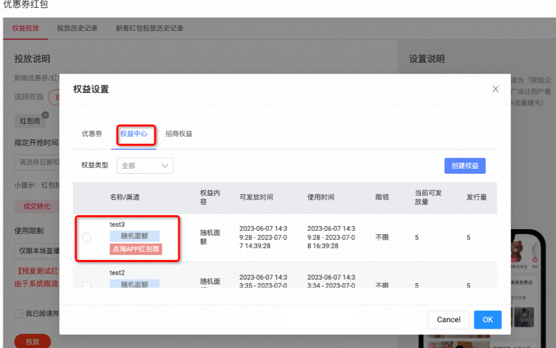This screenshot has width=556, height=348.
Task: Click the 随机面额 blue tag under test2
Action: pyautogui.click(x=134, y=284)
